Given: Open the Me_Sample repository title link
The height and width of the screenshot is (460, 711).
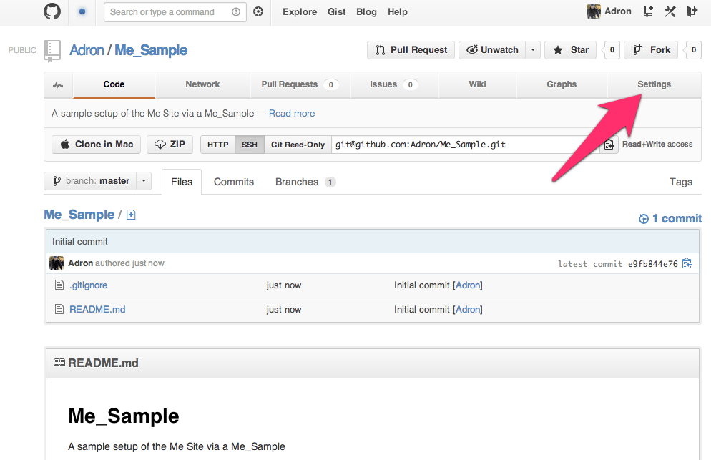Looking at the screenshot, I should click(x=151, y=50).
